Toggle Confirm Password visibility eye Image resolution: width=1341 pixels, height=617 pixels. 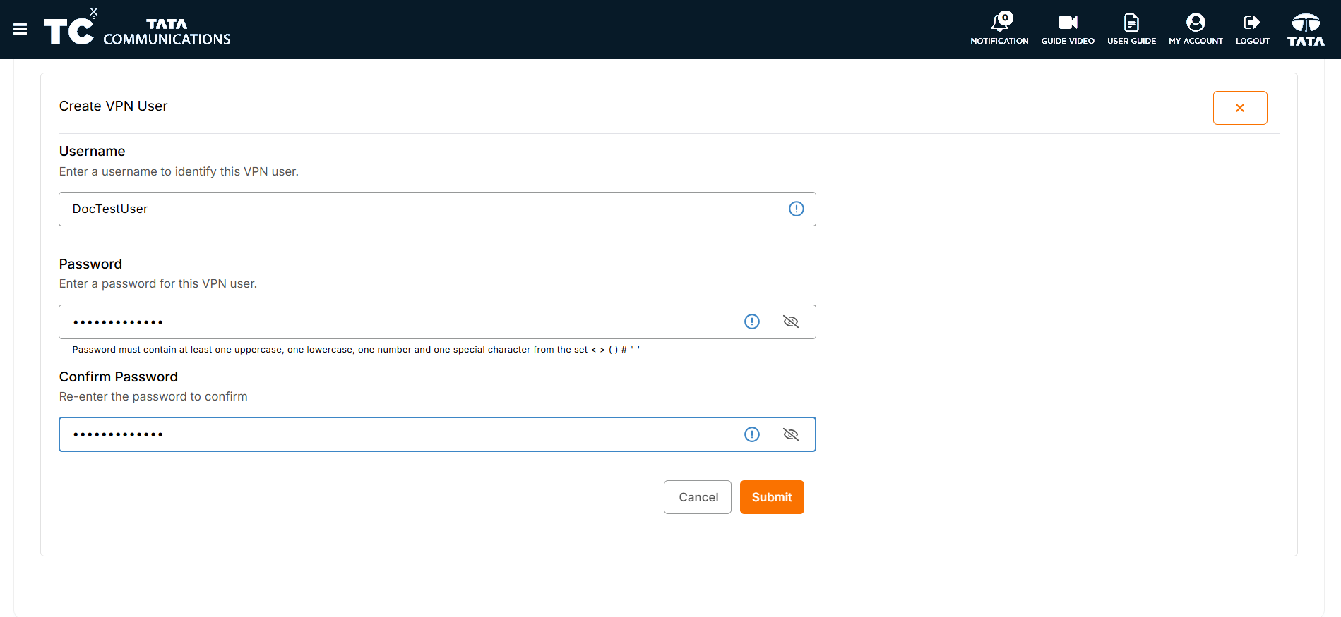click(x=791, y=434)
